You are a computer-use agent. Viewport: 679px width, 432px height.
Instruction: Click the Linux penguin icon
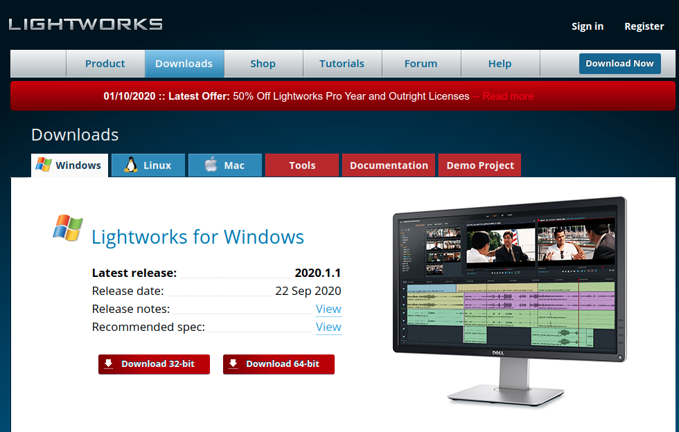(x=131, y=165)
